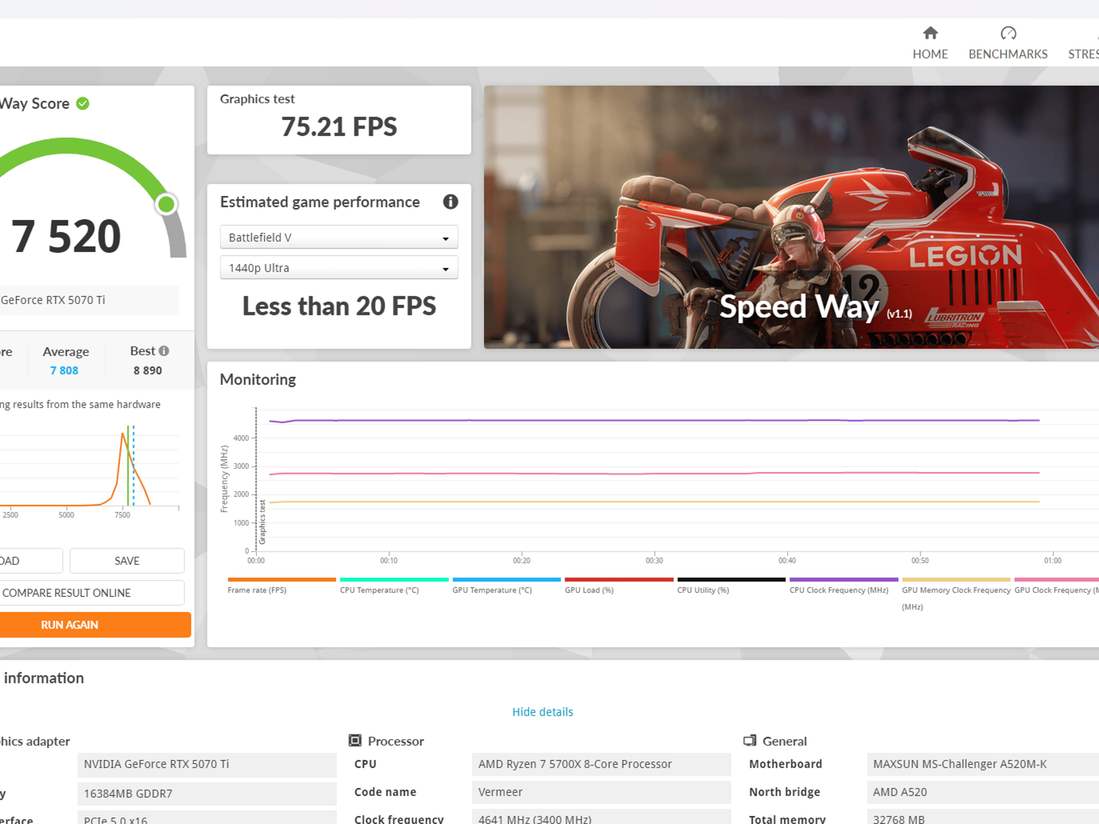Toggle GPU Memory Clock Frequency legend swatch
The height and width of the screenshot is (824, 1099).
click(x=956, y=579)
